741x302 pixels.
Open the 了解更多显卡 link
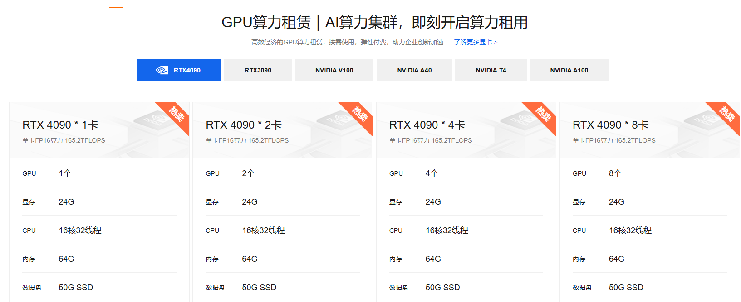(x=476, y=42)
